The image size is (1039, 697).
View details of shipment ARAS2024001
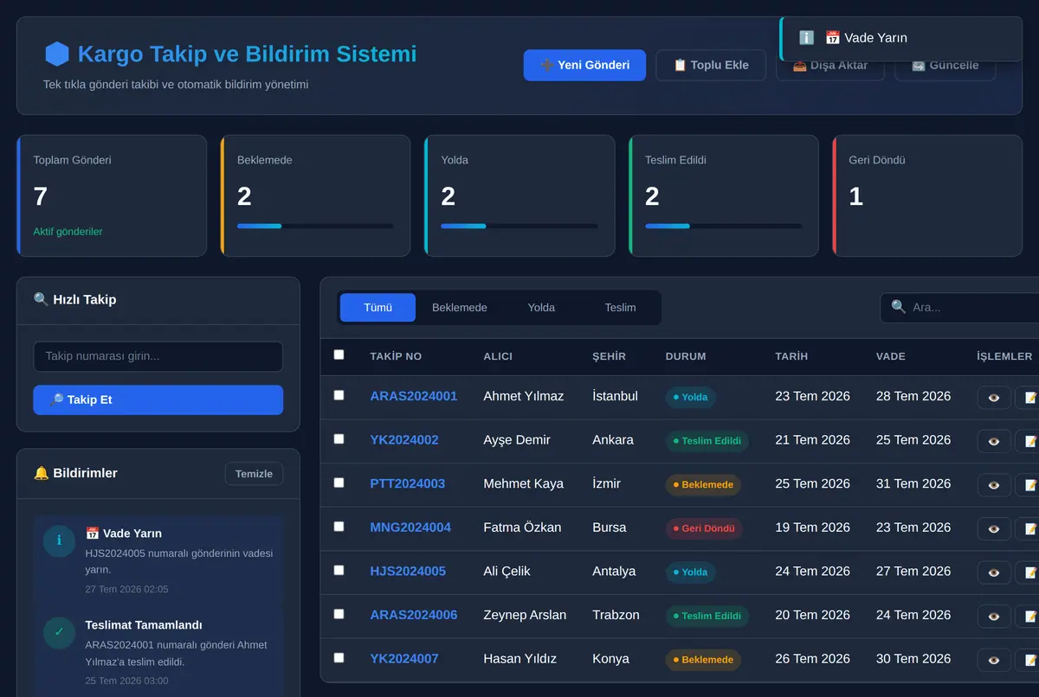(x=993, y=397)
